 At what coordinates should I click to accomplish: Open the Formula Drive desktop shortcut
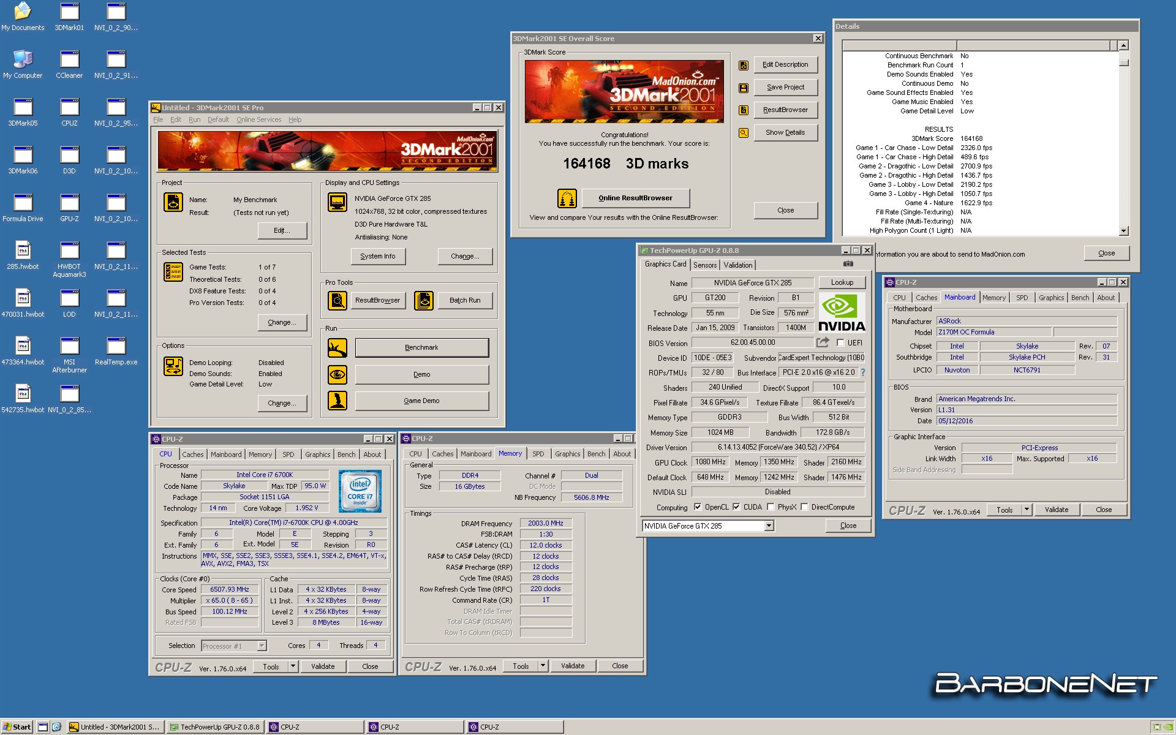pyautogui.click(x=23, y=208)
